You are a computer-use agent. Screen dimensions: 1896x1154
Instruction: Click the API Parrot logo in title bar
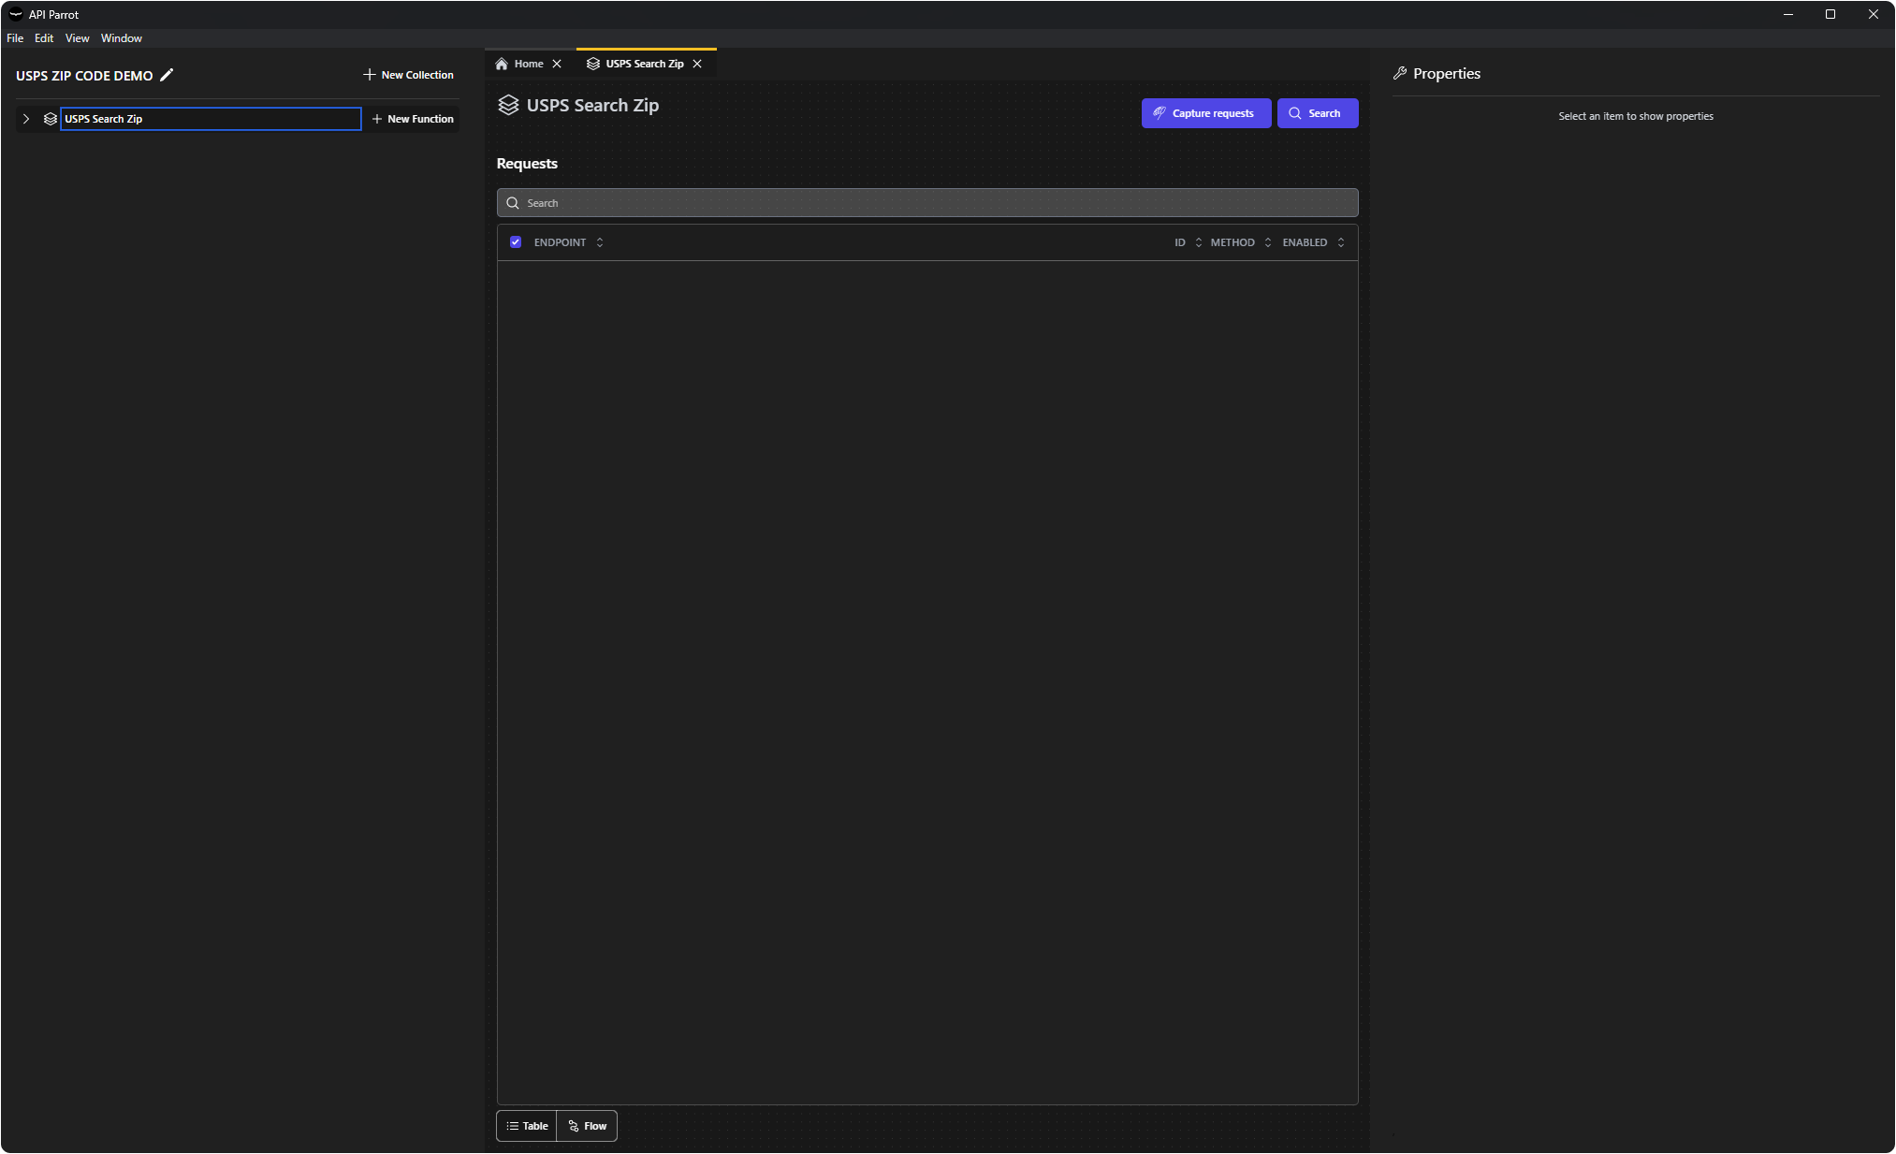point(15,14)
